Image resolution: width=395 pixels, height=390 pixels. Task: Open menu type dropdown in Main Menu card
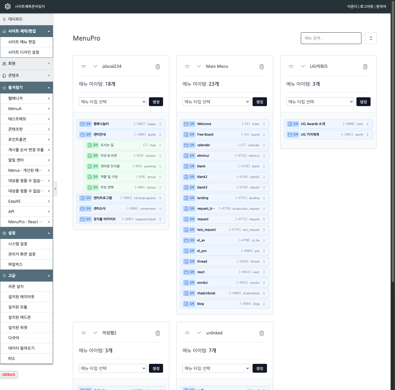pyautogui.click(x=216, y=102)
